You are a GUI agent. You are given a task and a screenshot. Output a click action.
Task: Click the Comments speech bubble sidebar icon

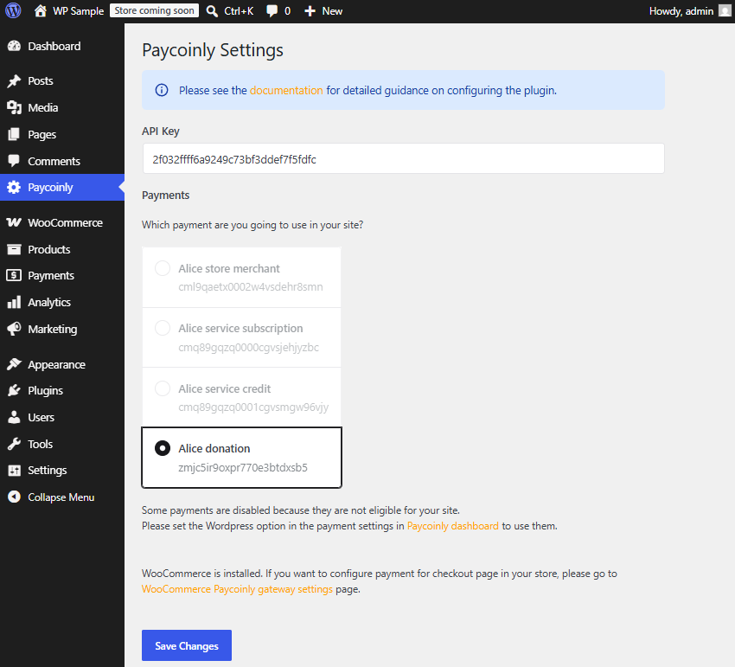(14, 161)
